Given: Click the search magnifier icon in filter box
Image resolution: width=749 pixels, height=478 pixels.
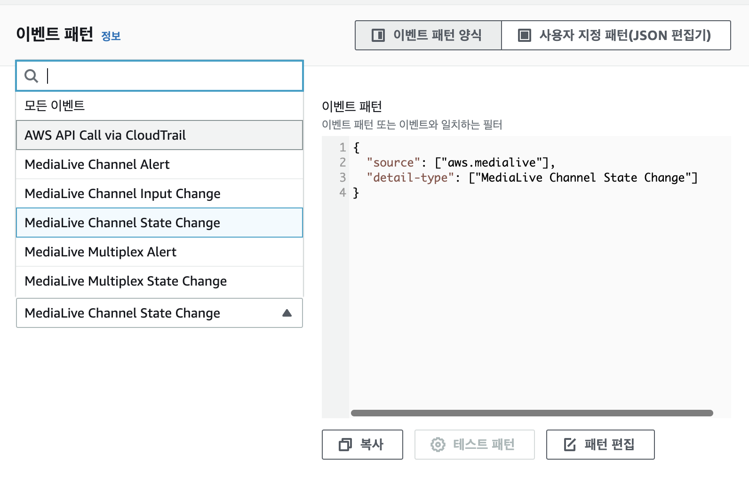Looking at the screenshot, I should [31, 76].
